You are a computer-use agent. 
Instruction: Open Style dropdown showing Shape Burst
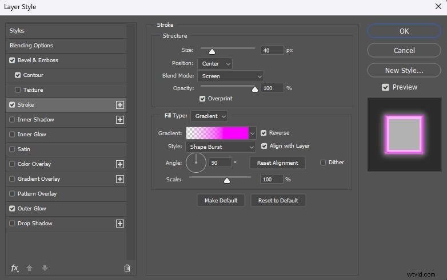[x=221, y=147]
